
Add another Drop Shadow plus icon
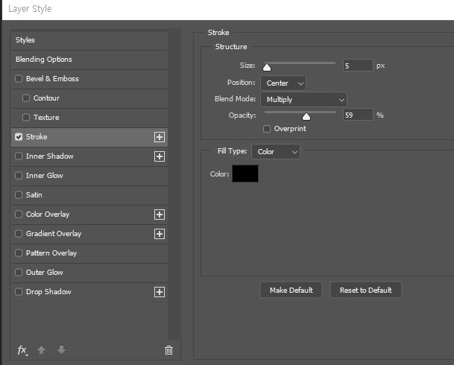click(x=160, y=292)
